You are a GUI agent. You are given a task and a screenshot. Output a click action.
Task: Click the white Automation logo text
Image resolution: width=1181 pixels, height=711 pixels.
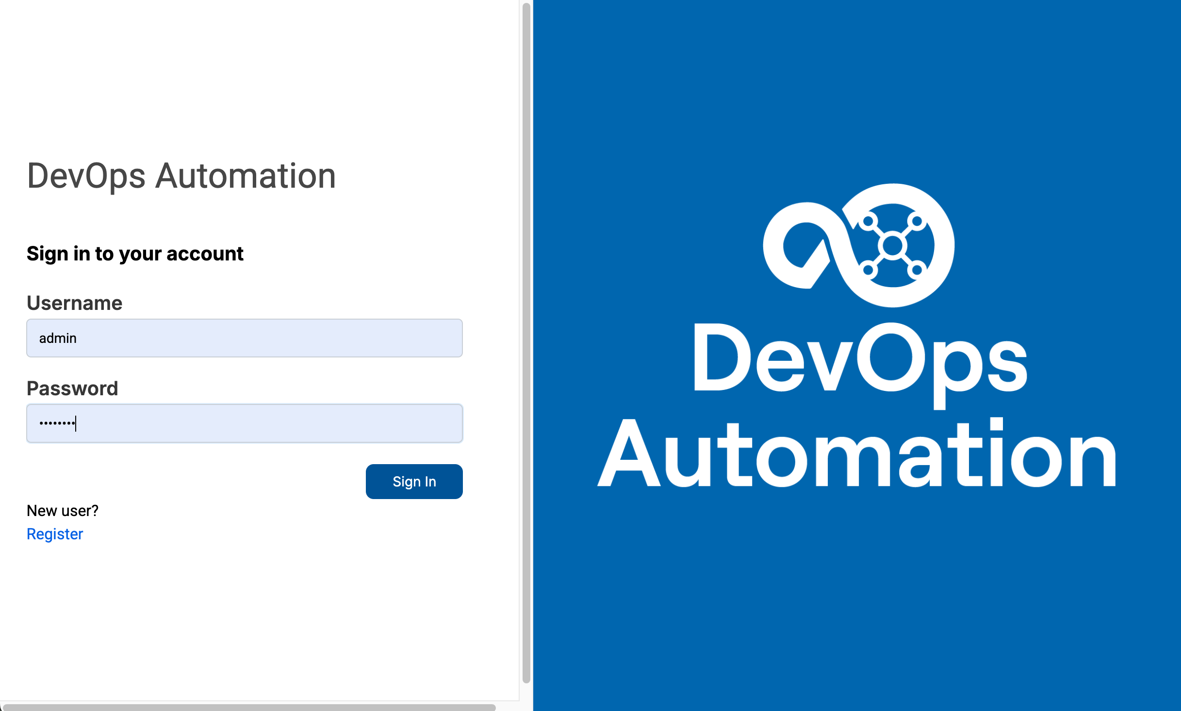(857, 454)
